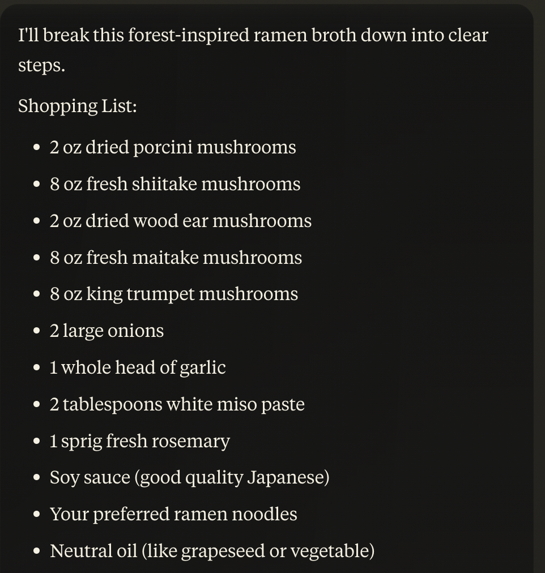Click the bullet before king trumpet mushrooms
The height and width of the screenshot is (573, 545).
click(37, 294)
